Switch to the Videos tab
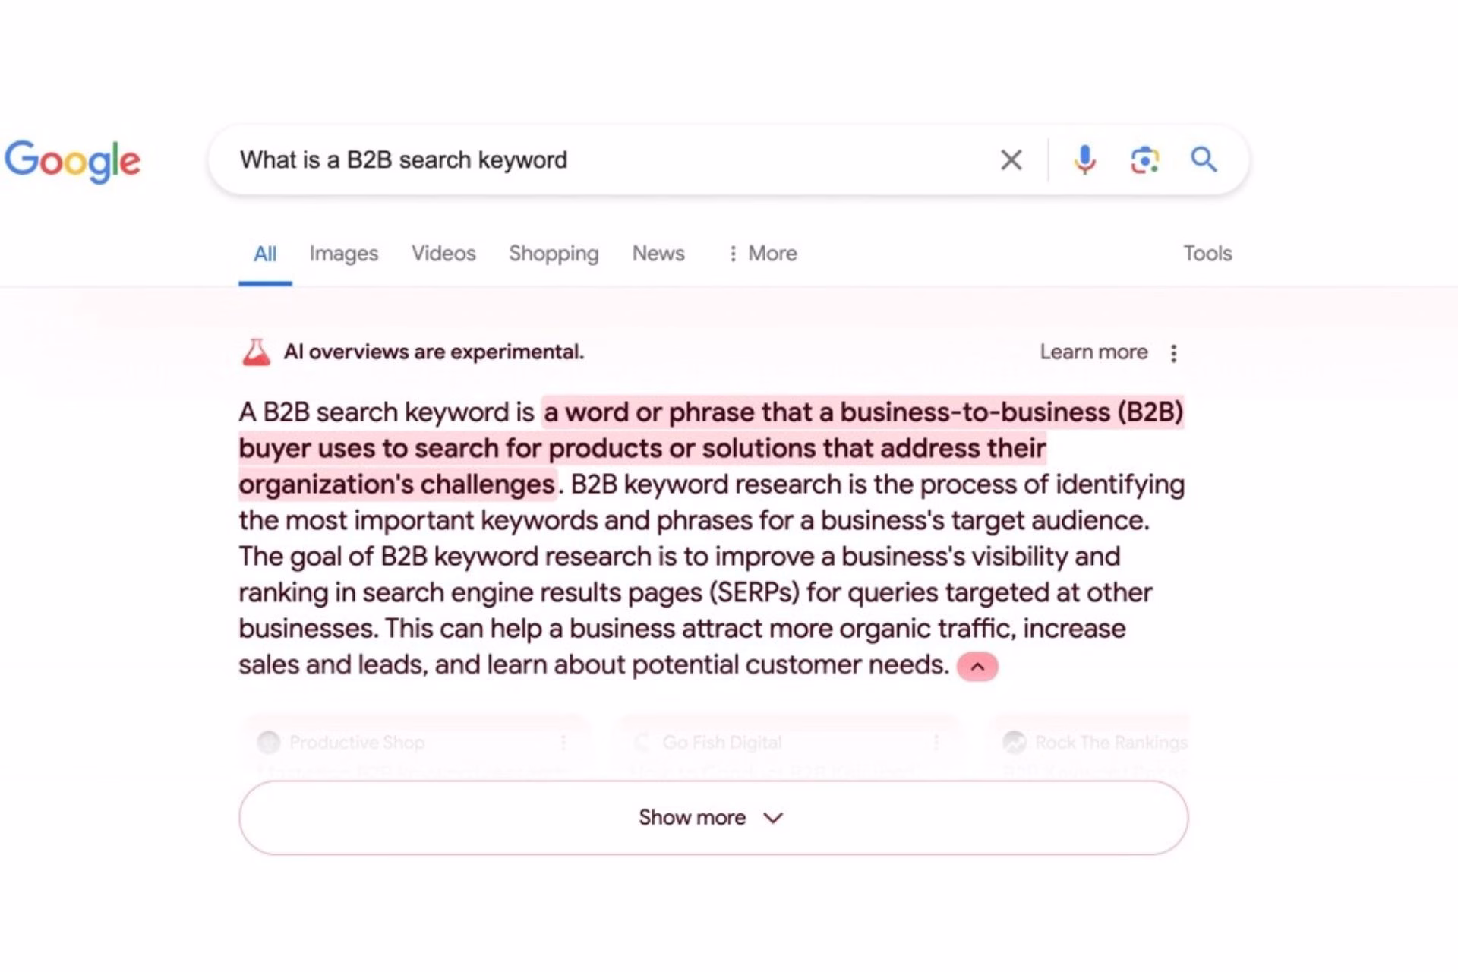 pyautogui.click(x=443, y=254)
